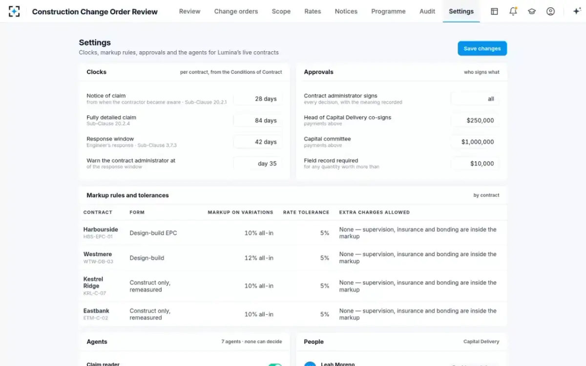586x366 pixels.
Task: Click the Clocks section heading
Action: (96, 72)
